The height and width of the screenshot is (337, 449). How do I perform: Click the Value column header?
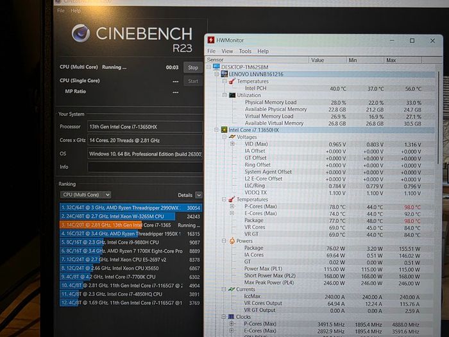(x=328, y=60)
